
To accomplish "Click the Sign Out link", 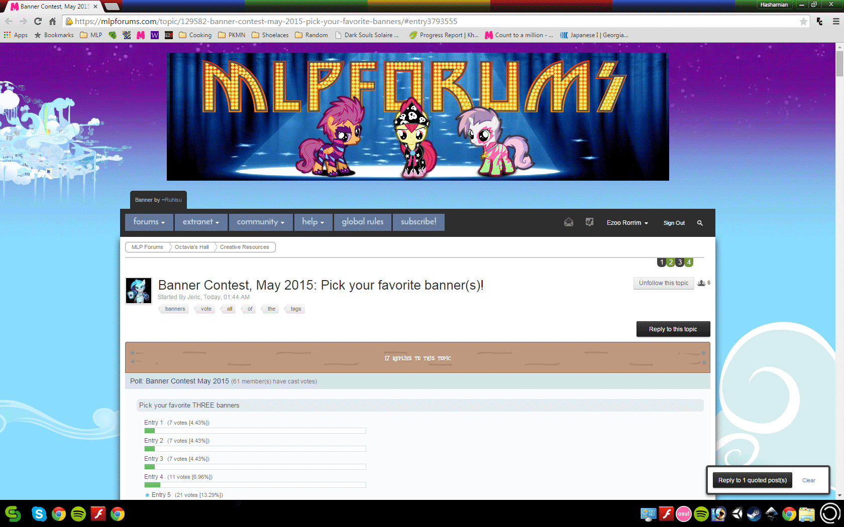I will click(674, 223).
